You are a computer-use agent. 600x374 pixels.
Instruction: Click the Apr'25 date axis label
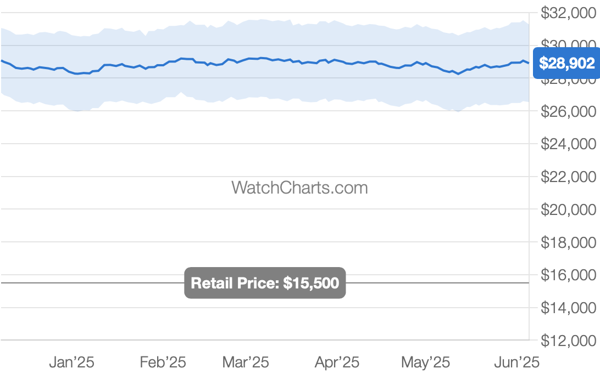pos(337,362)
